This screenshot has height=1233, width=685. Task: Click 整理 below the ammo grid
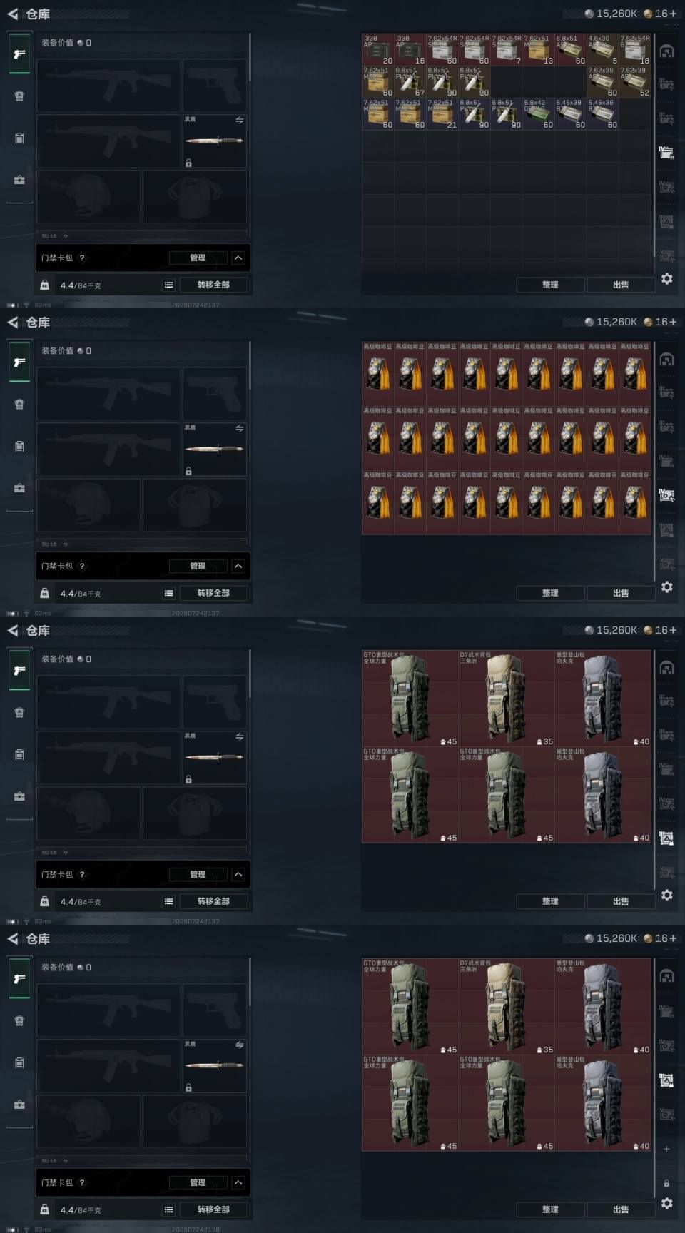pyautogui.click(x=550, y=285)
